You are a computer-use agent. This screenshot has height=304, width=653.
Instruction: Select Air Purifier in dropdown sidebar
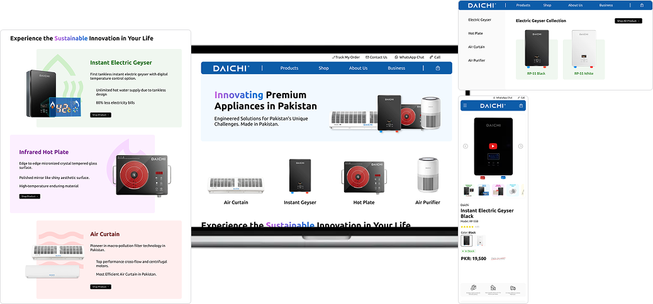tap(476, 61)
